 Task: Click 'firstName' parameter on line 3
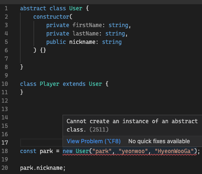[x=87, y=25]
